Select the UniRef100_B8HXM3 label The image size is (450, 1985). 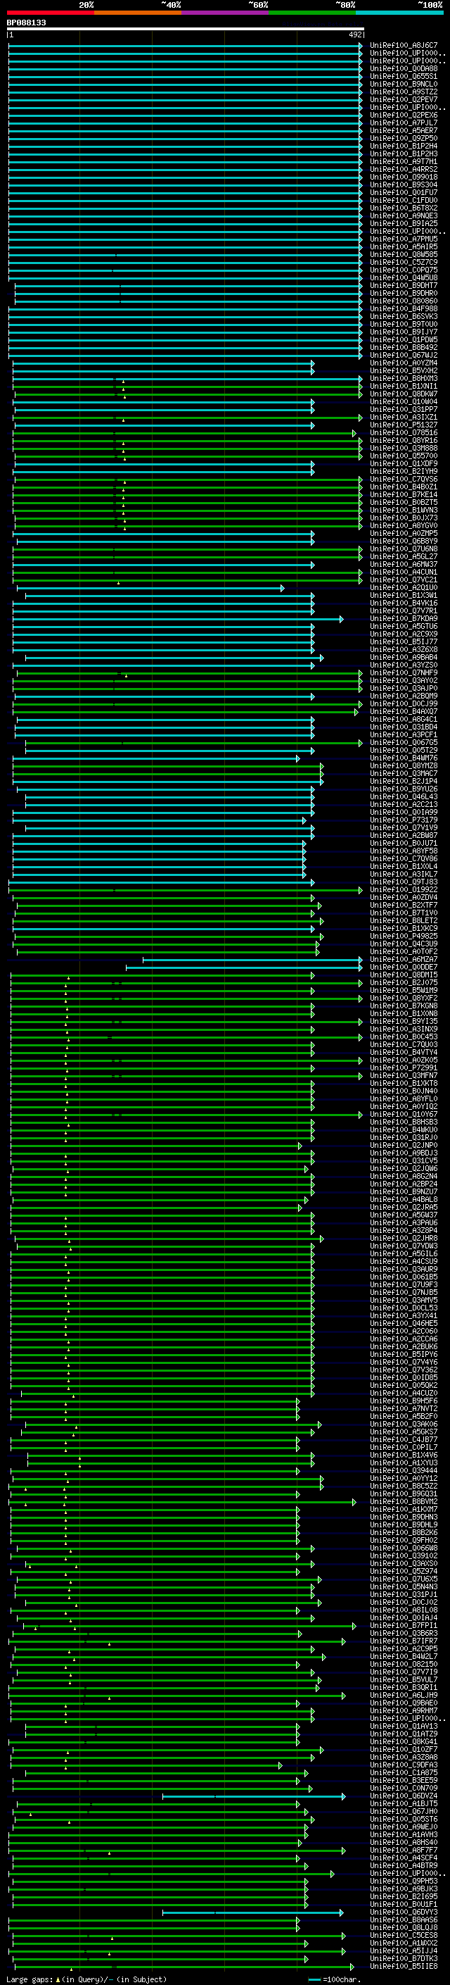click(x=404, y=378)
